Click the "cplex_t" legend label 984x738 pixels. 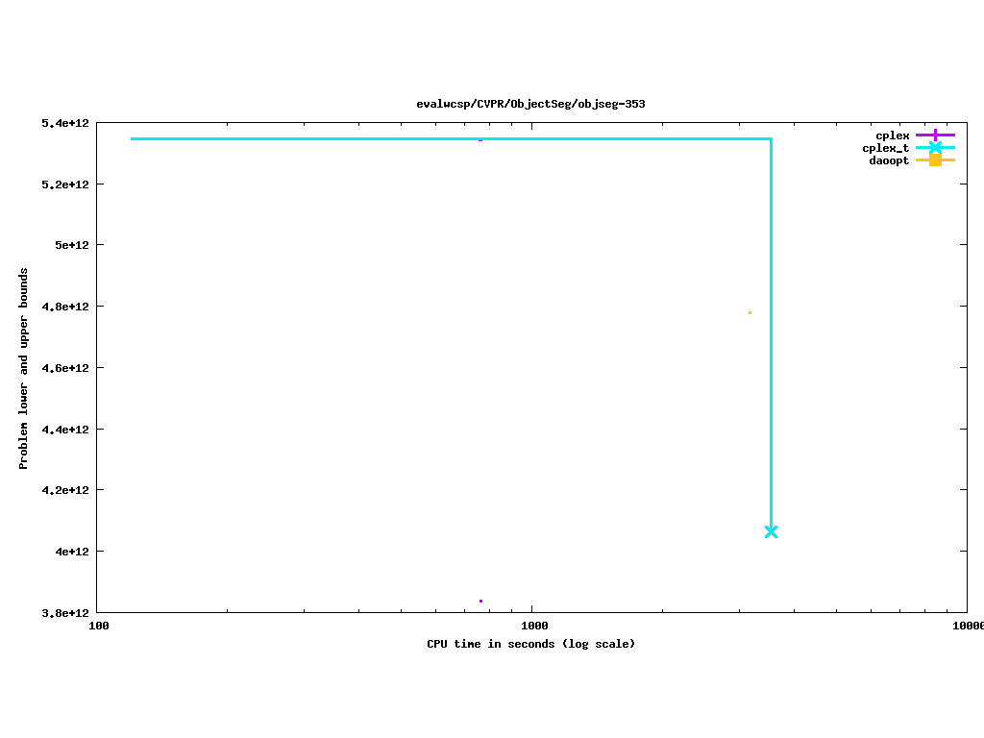(885, 148)
